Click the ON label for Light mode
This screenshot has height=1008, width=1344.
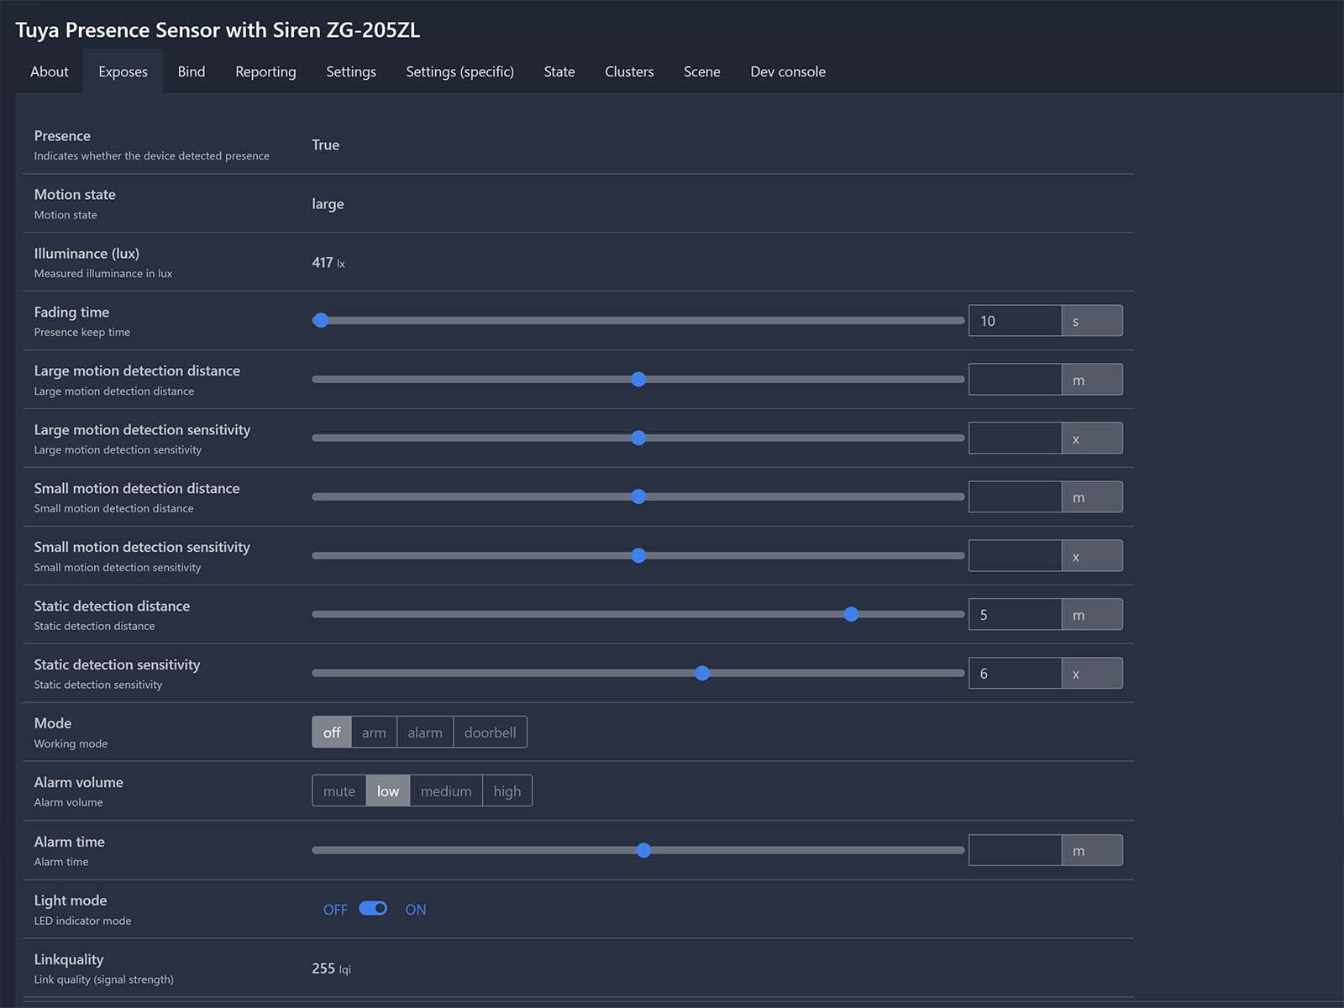pos(415,910)
